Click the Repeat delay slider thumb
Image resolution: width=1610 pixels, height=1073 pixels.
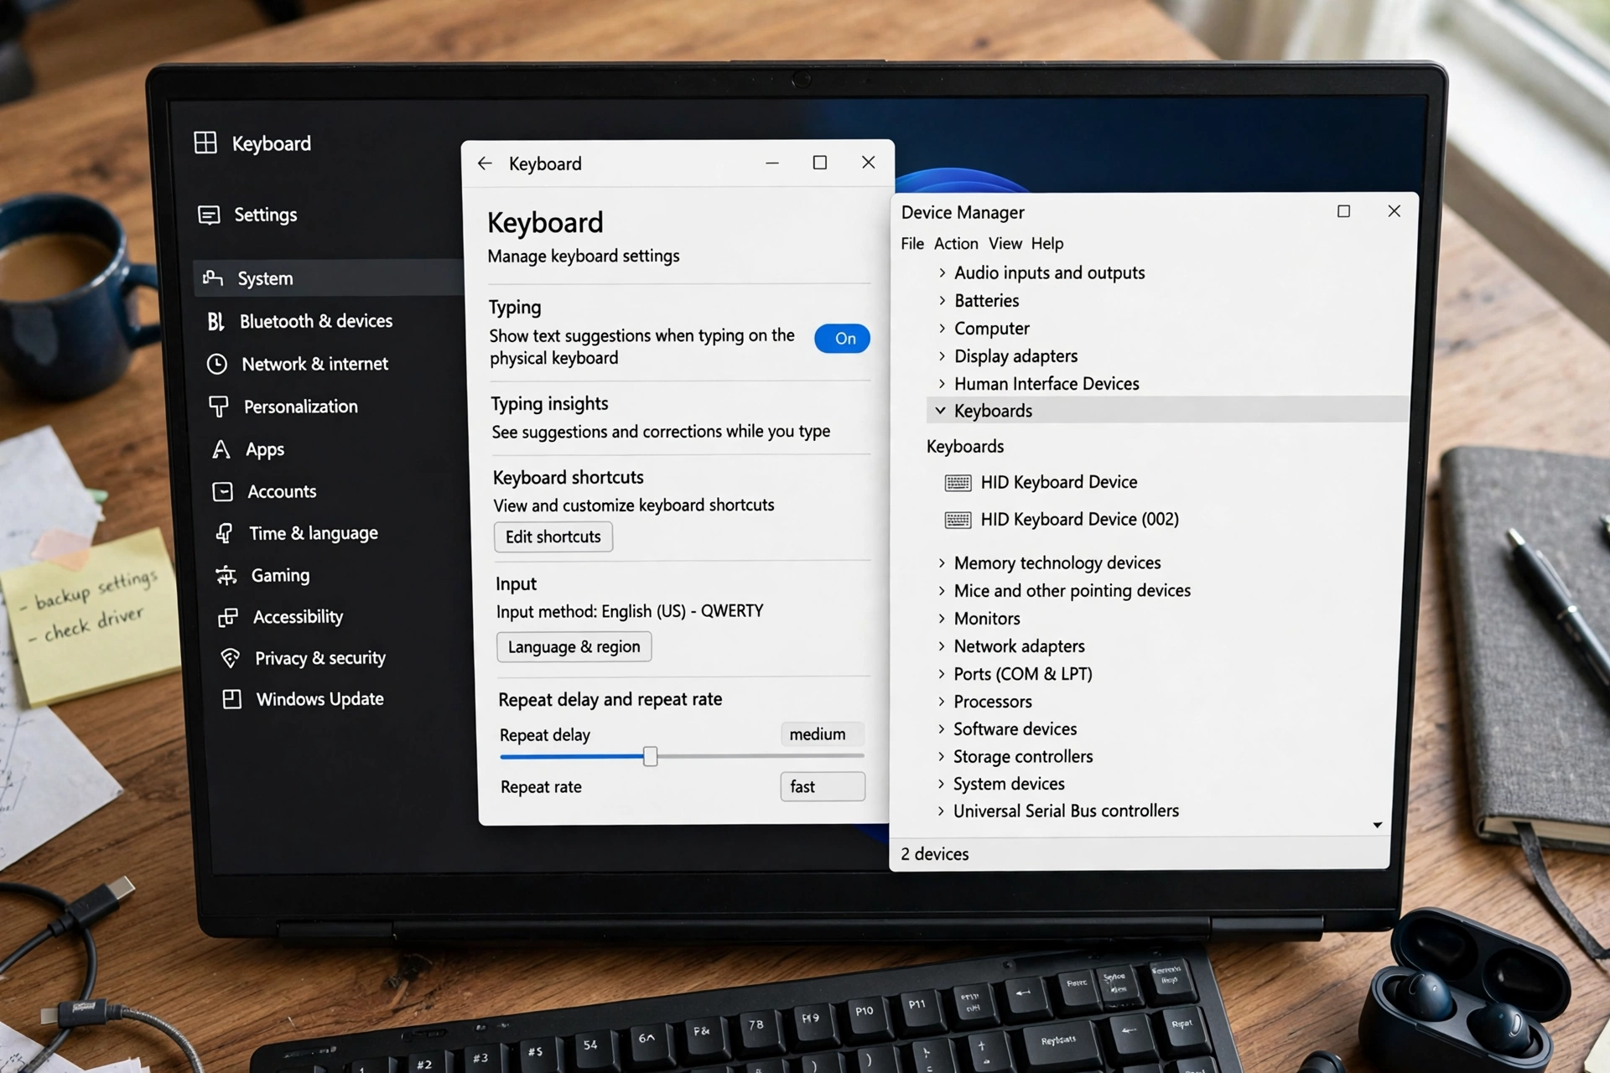click(x=650, y=756)
